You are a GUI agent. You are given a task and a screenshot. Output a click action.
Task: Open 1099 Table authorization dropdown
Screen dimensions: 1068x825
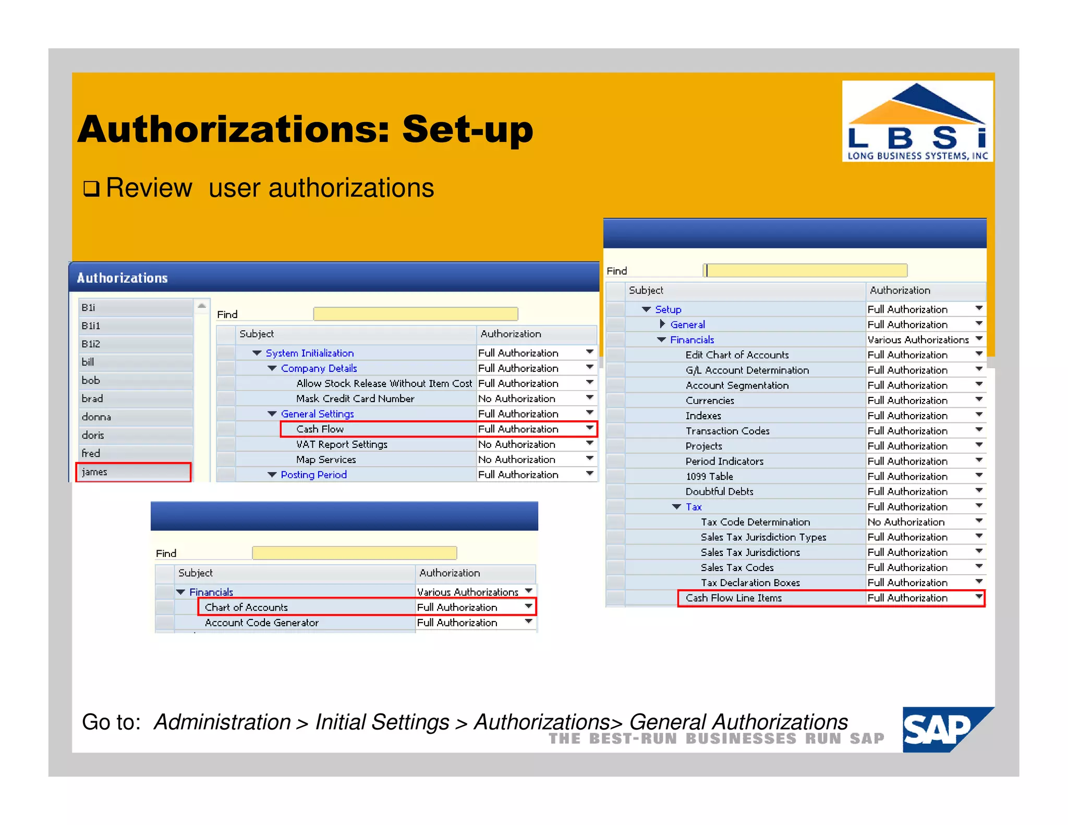click(979, 476)
